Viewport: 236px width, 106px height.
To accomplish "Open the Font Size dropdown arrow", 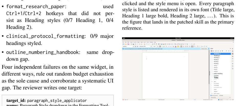I will coord(158,46).
